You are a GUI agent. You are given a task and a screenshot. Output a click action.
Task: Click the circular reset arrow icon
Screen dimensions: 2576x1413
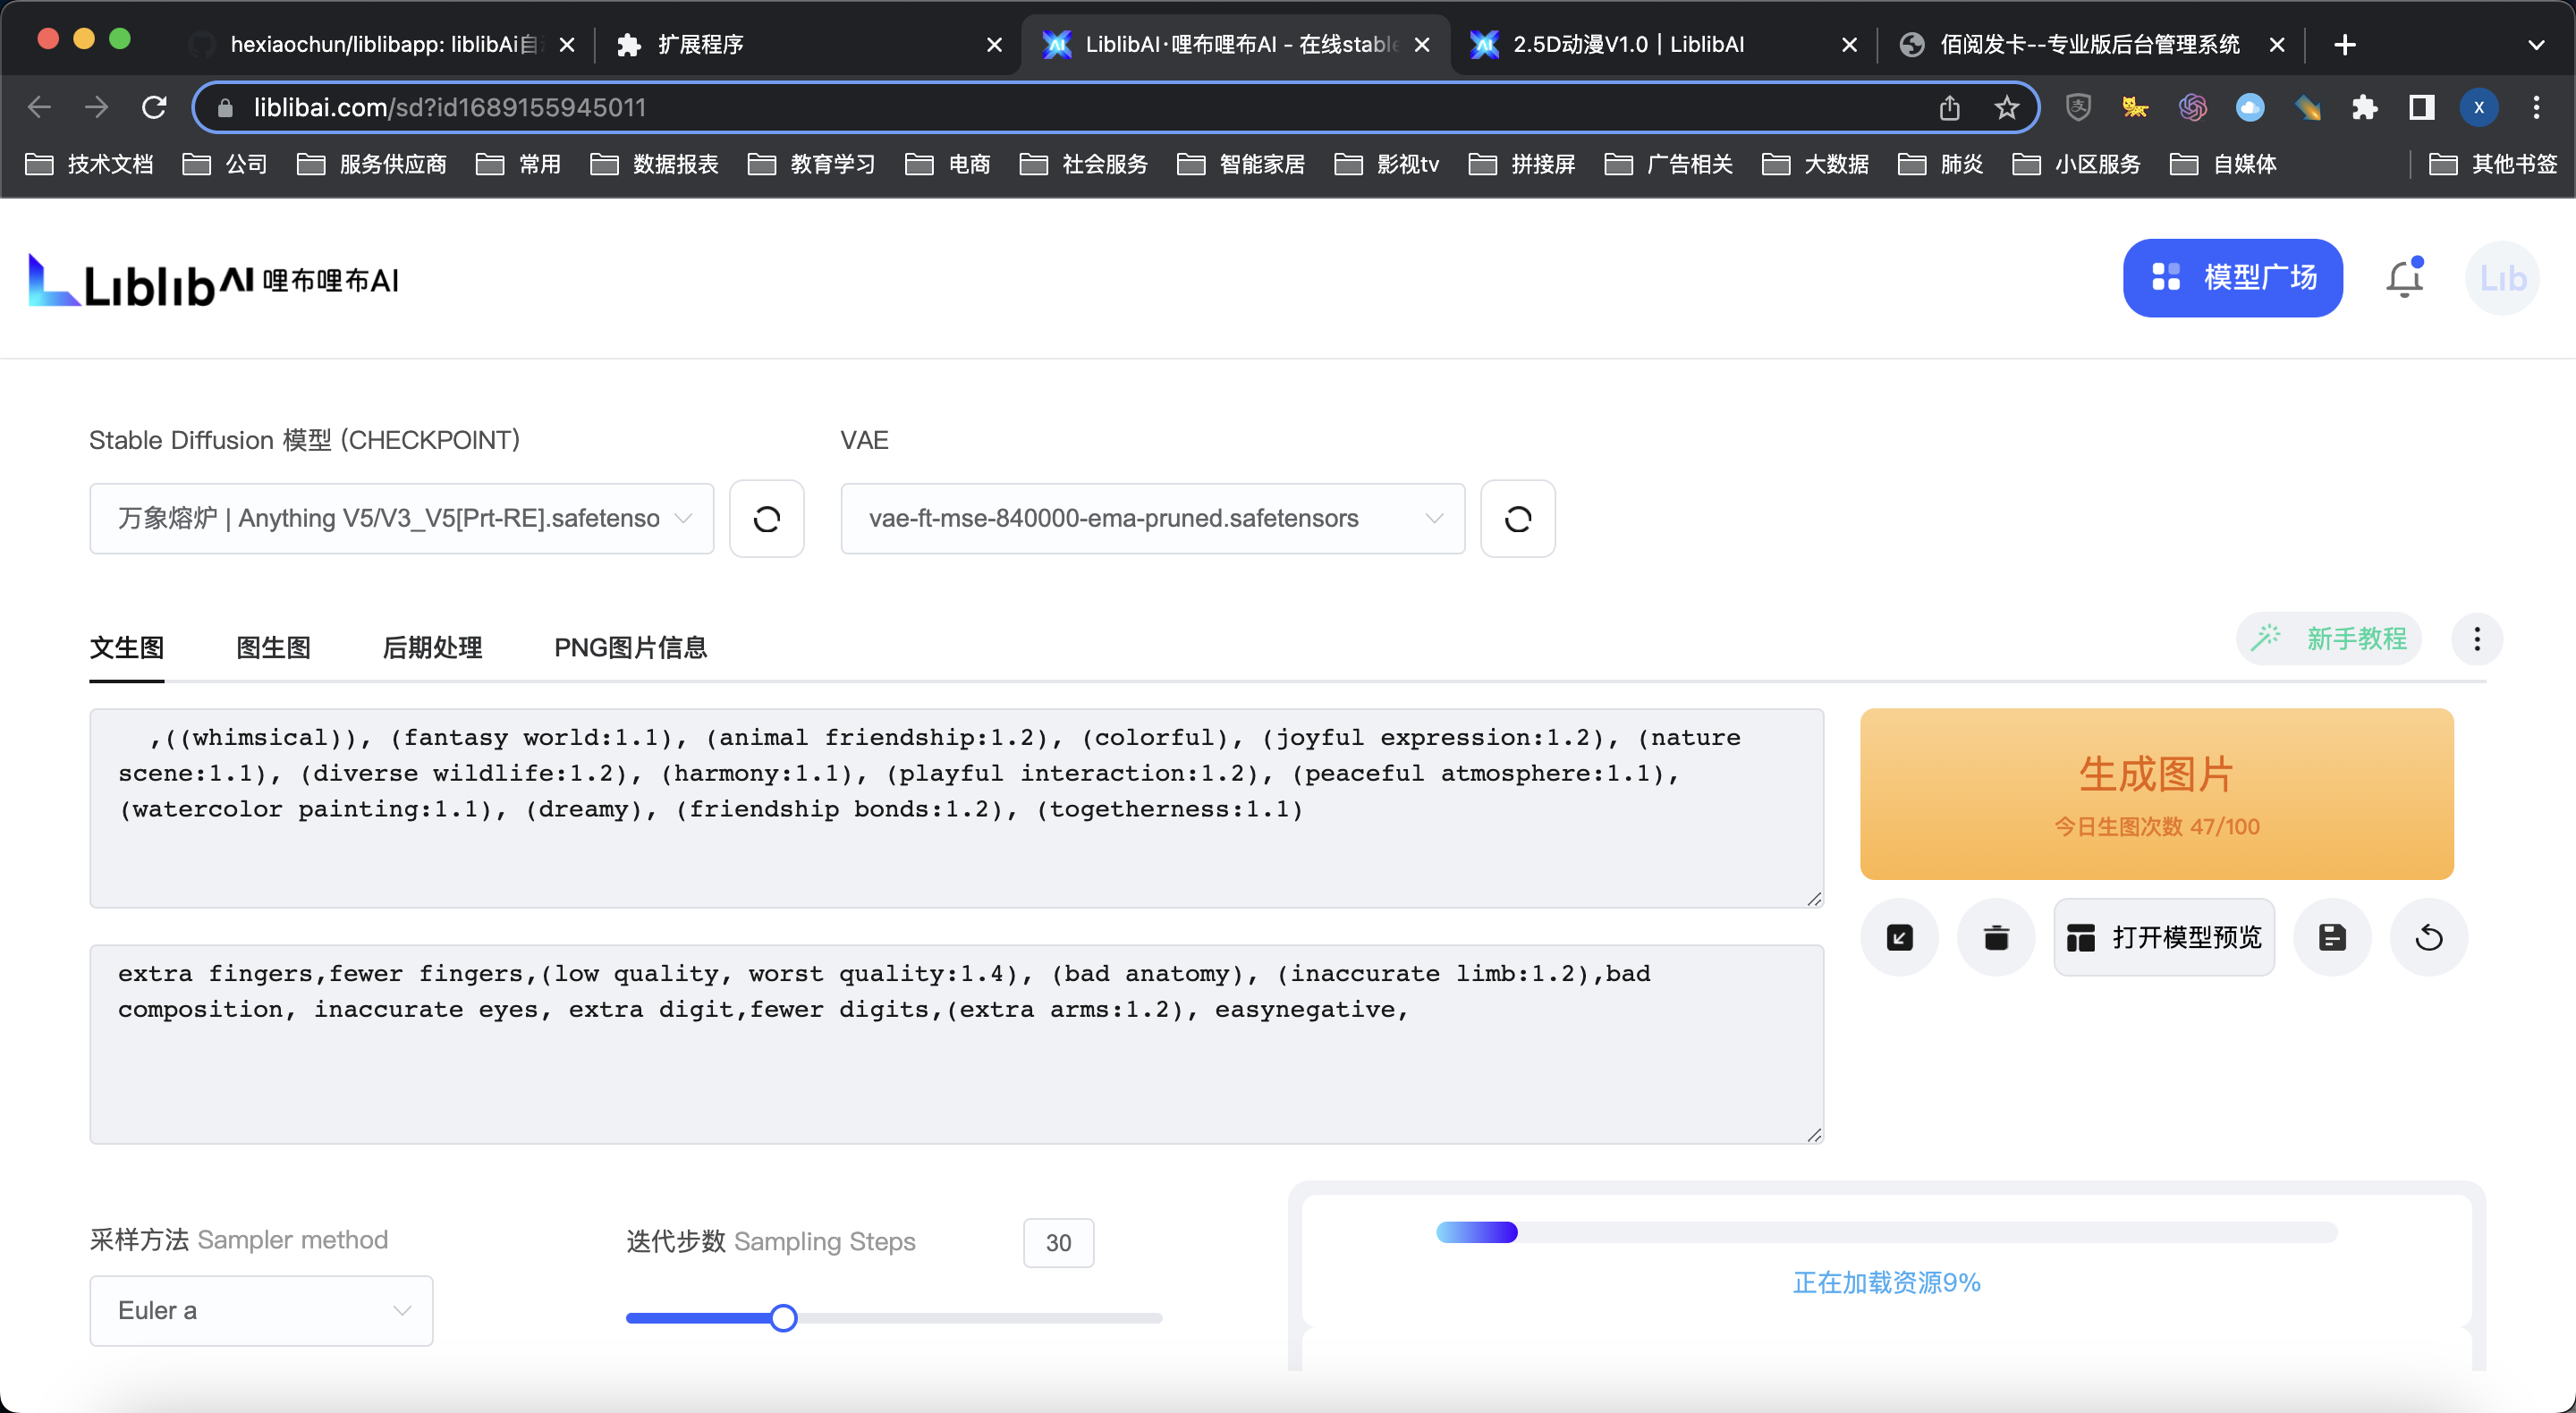pyautogui.click(x=2429, y=937)
